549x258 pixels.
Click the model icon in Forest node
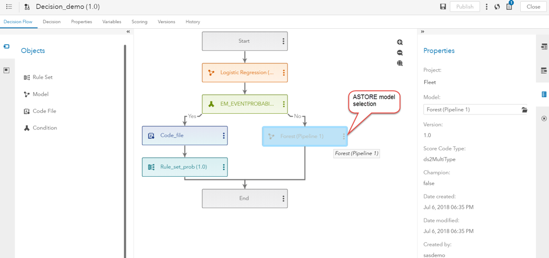click(272, 136)
